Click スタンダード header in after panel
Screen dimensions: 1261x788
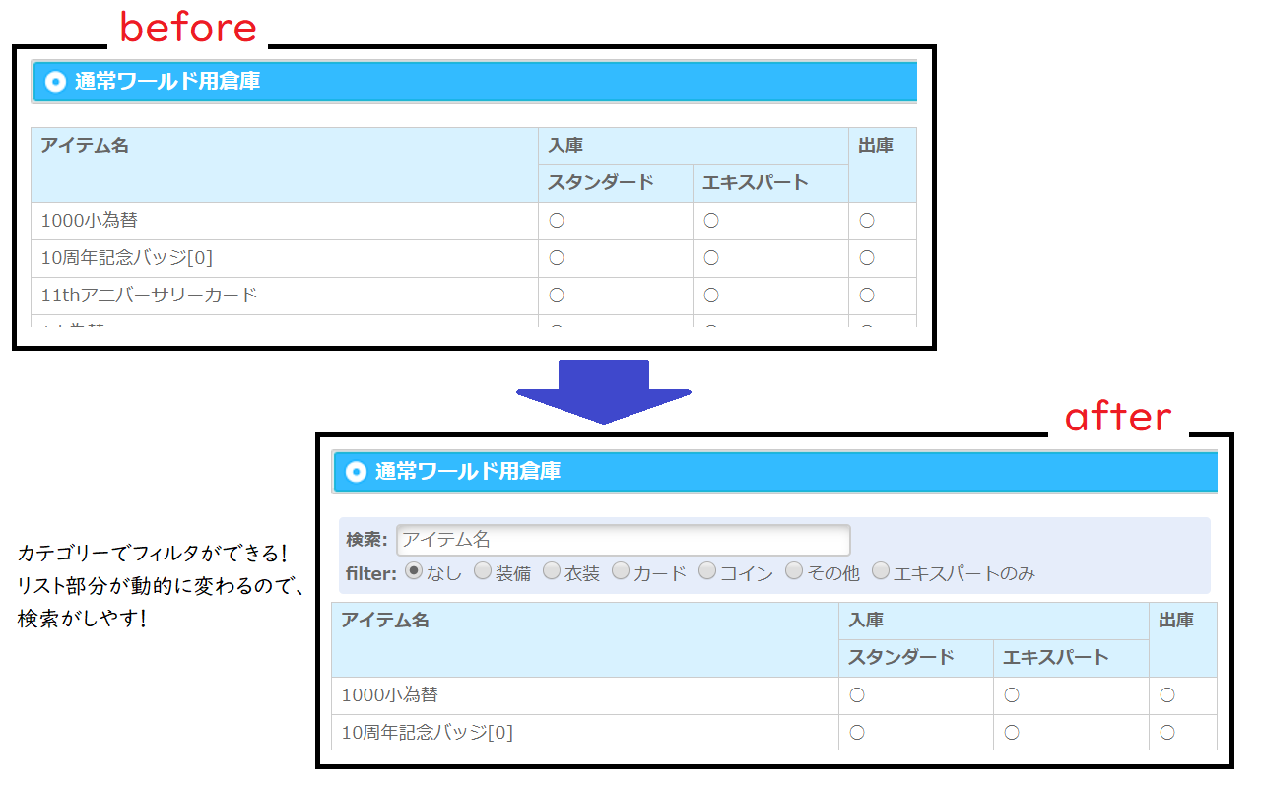(x=901, y=657)
